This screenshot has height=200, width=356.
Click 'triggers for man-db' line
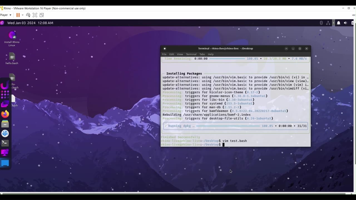click(x=202, y=107)
